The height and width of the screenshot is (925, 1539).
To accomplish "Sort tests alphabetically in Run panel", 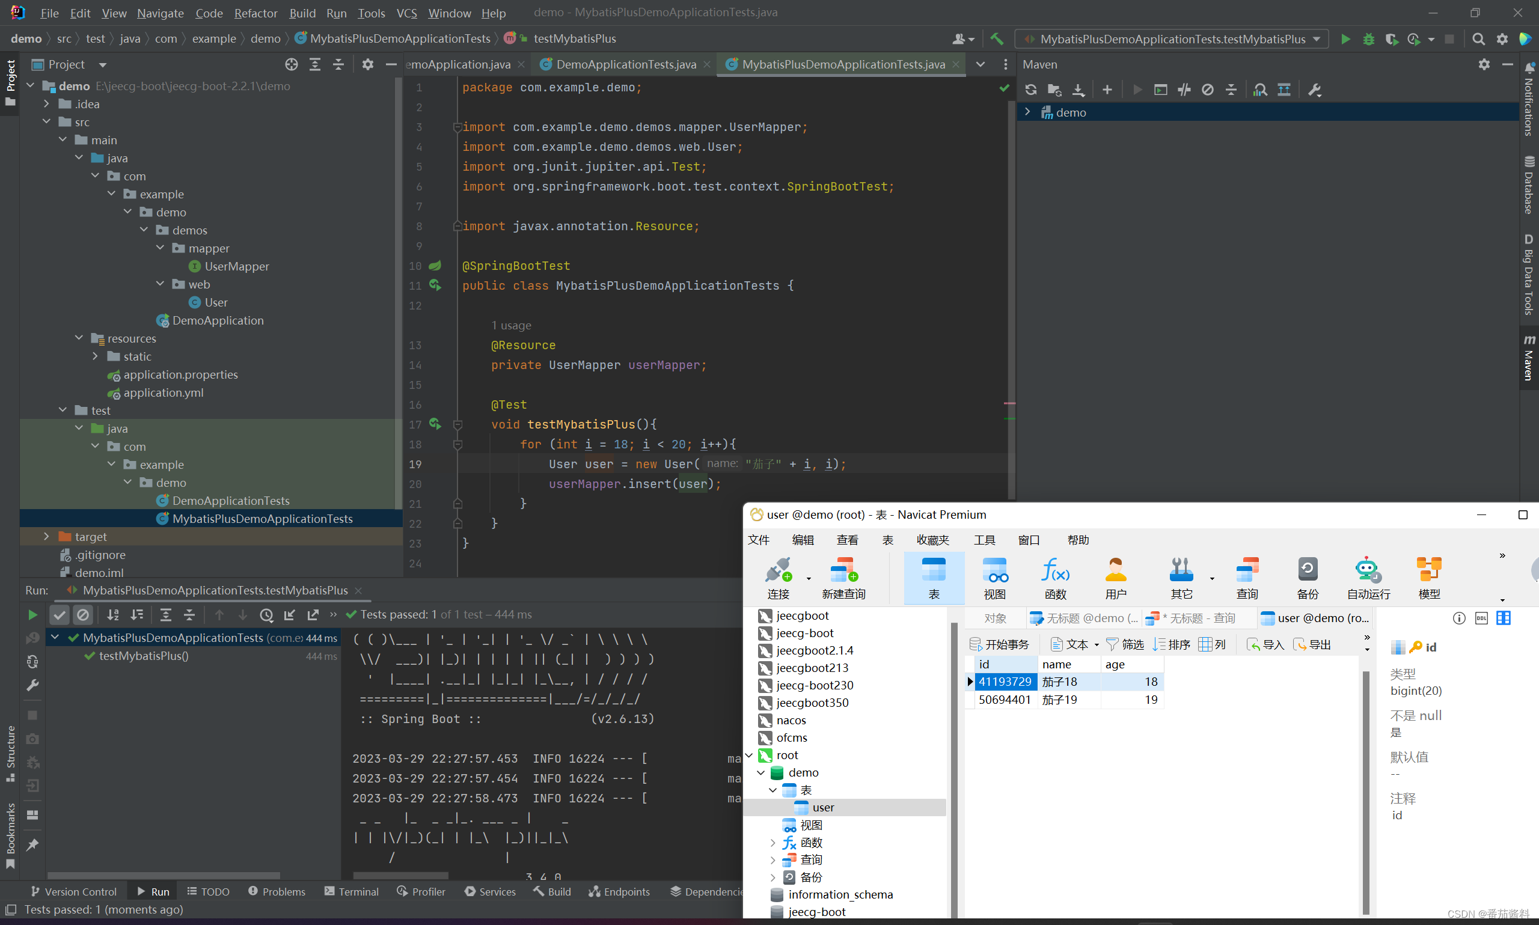I will (113, 615).
